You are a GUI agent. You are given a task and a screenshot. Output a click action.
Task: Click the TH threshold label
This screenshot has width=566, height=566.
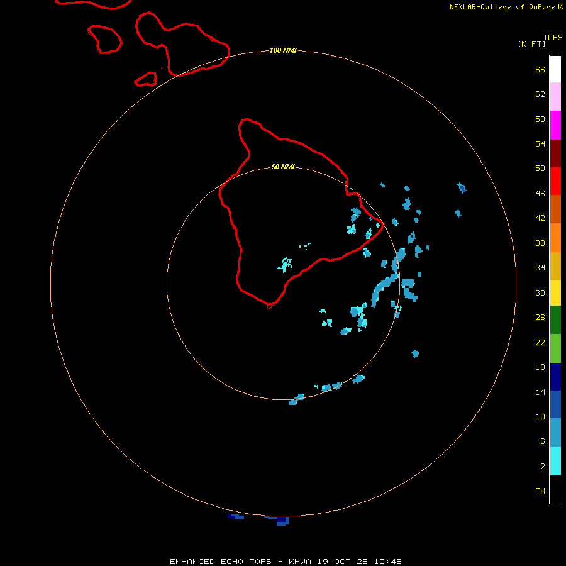click(540, 491)
